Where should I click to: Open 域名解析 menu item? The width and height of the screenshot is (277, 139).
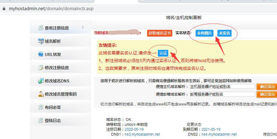[x=60, y=40]
